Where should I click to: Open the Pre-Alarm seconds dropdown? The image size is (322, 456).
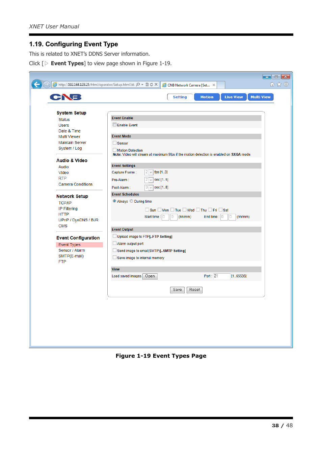click(x=149, y=180)
